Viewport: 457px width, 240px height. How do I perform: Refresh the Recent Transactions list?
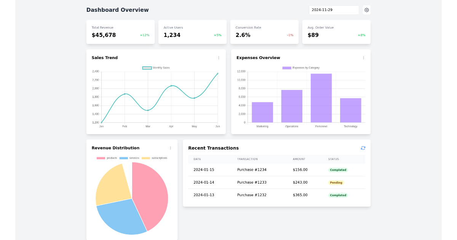point(363,148)
